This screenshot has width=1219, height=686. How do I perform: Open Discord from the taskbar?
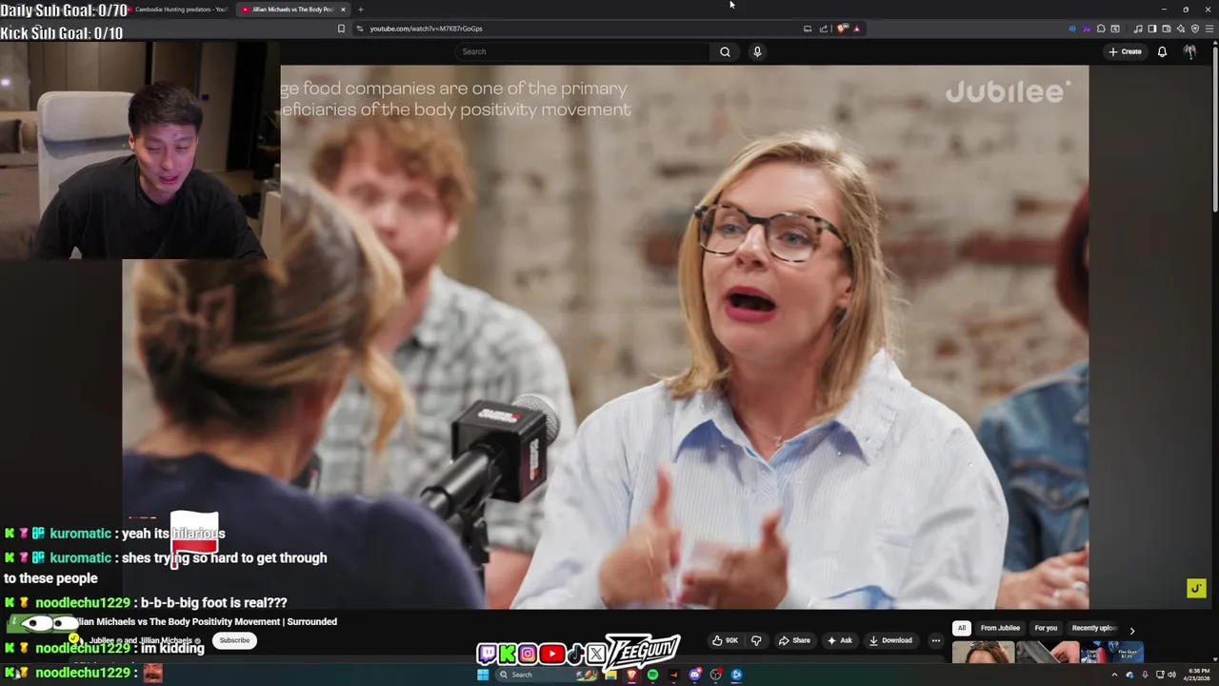tap(695, 675)
